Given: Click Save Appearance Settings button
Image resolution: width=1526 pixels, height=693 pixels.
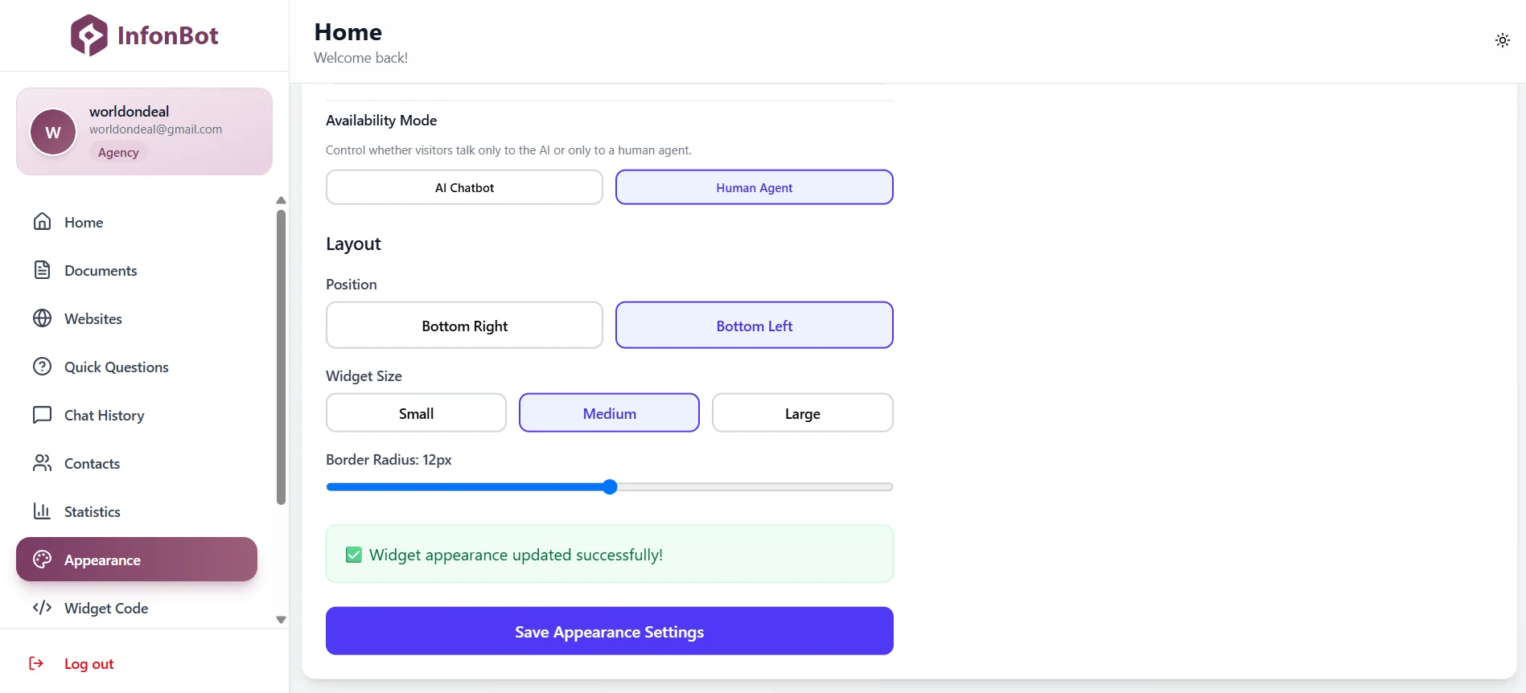Looking at the screenshot, I should point(610,631).
